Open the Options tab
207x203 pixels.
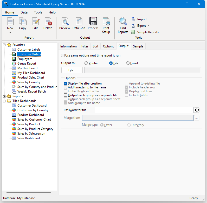108,46
